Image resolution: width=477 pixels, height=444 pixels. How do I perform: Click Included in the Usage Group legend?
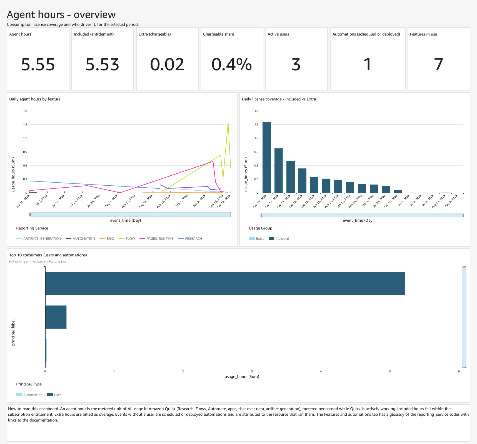pos(279,239)
